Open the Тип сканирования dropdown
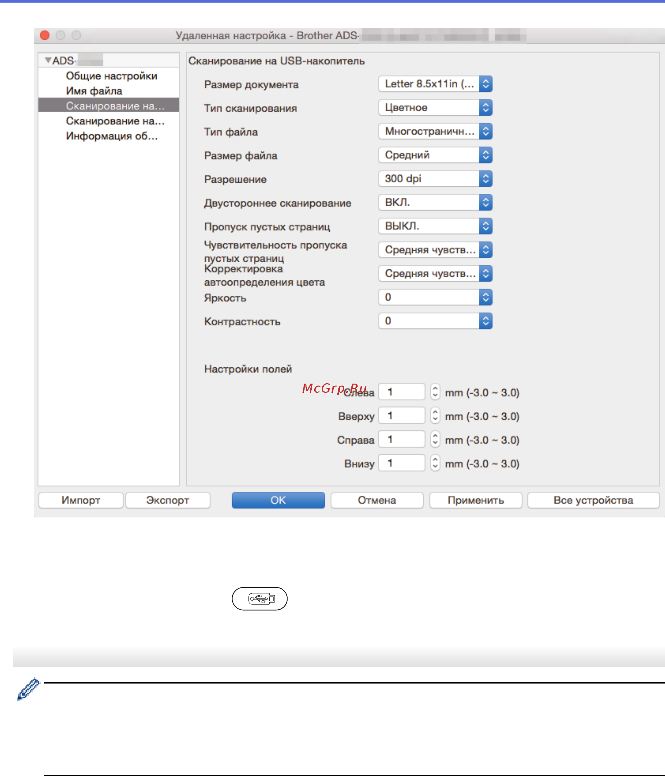 tap(435, 108)
